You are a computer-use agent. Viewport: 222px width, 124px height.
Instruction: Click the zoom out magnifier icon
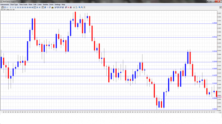point(82,7)
